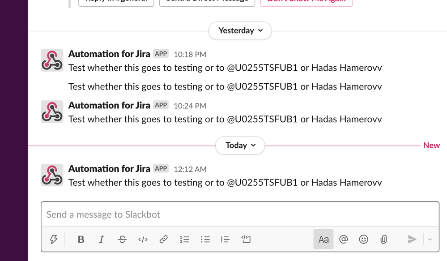Open the shortcuts lightning bolt menu
The image size is (447, 261).
click(54, 239)
